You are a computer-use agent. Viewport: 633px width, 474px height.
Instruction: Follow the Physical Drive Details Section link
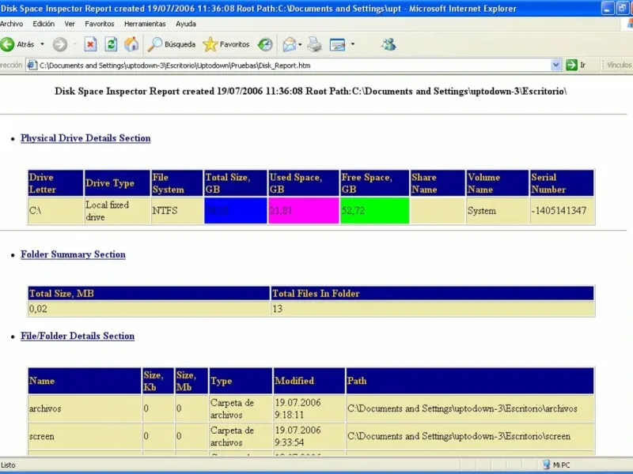(x=85, y=138)
